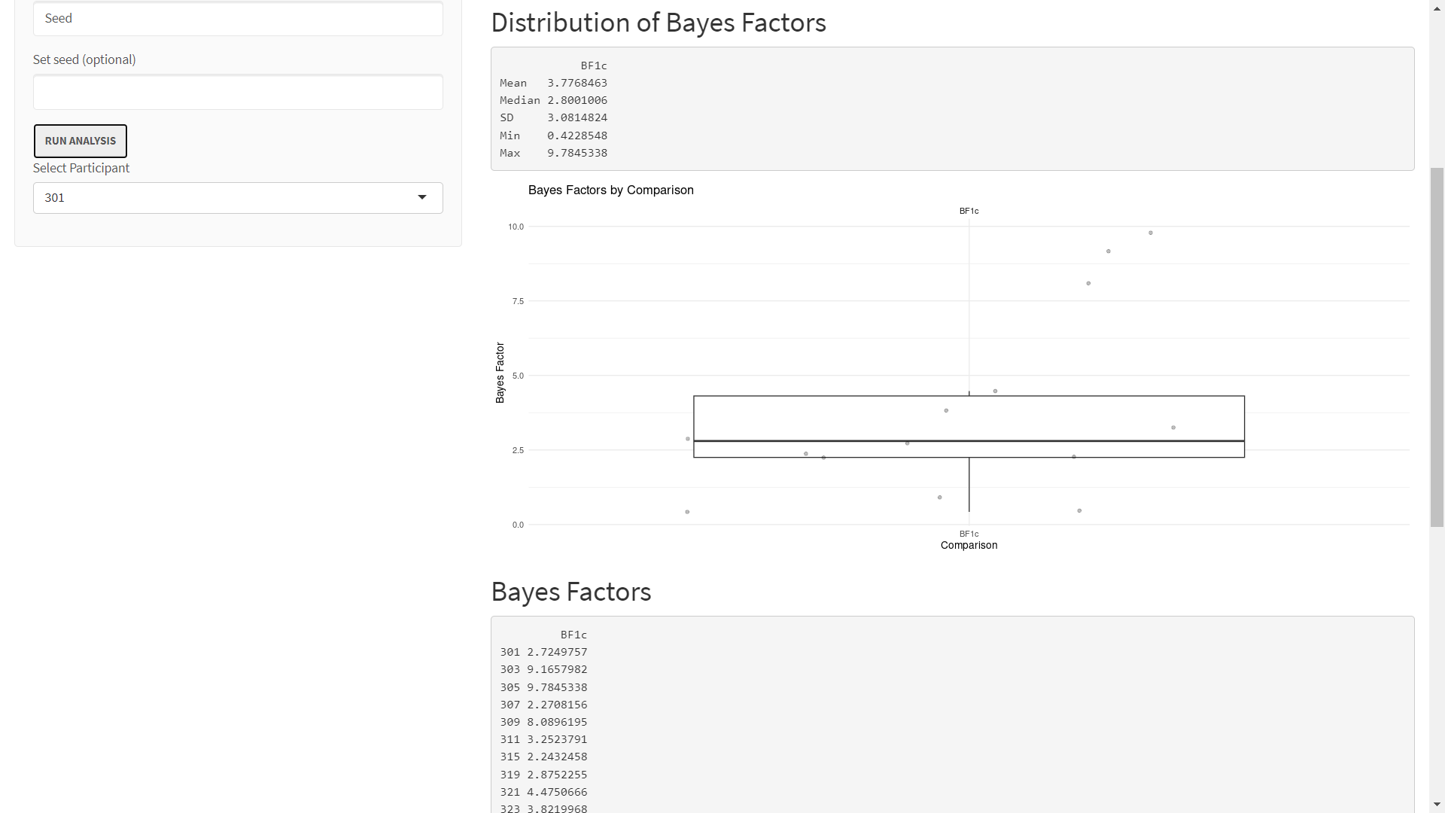Click the "Set seed (optional)" label
This screenshot has width=1445, height=813.
point(84,59)
